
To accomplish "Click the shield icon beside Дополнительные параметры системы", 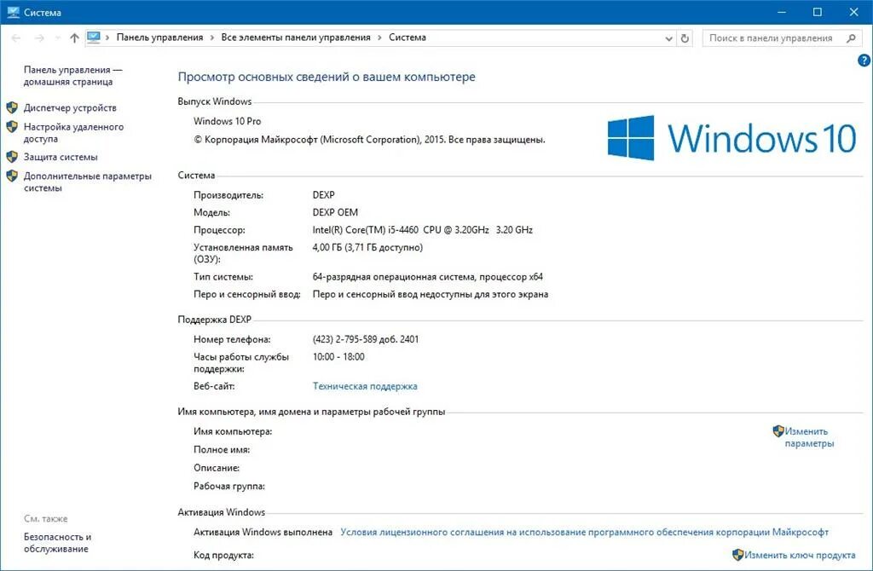I will (12, 176).
